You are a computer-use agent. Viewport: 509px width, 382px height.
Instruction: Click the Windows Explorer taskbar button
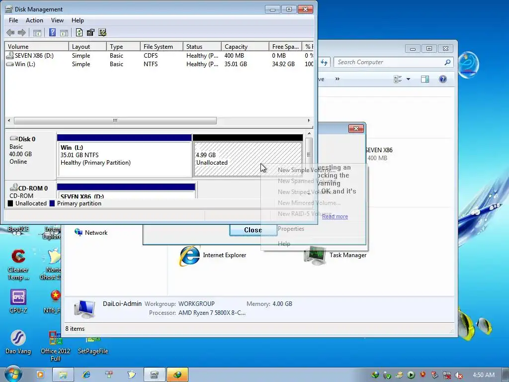pyautogui.click(x=63, y=375)
